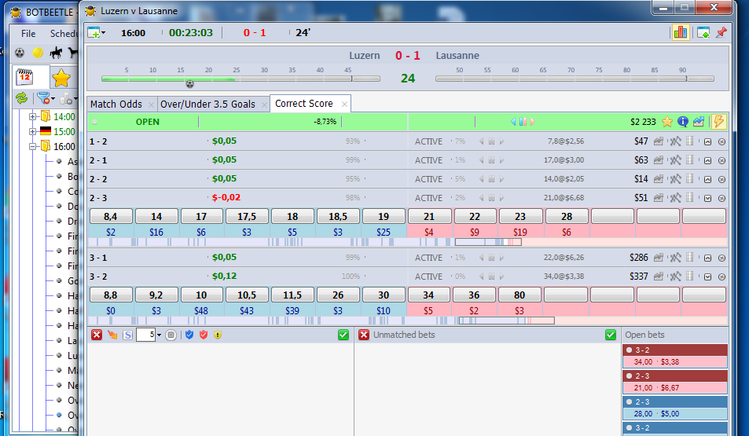749x436 pixels.
Task: Click the pin window icon
Action: (x=721, y=32)
